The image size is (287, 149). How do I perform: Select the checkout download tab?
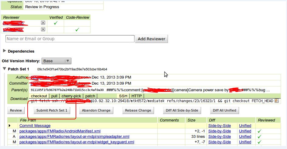tap(39, 96)
